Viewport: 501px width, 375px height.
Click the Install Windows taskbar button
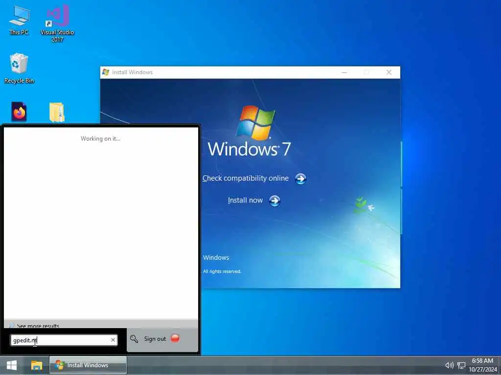pos(88,365)
